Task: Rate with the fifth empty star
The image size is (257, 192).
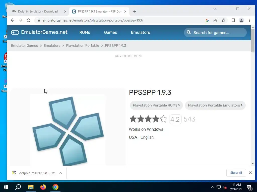Action: 163,119
